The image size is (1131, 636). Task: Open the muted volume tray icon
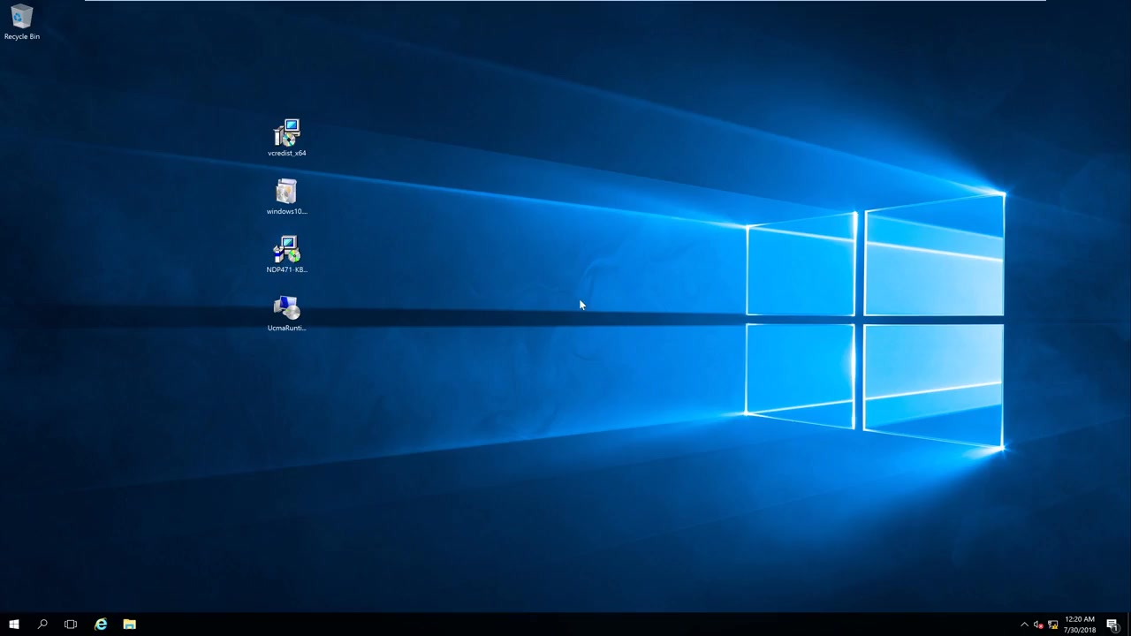pos(1038,625)
